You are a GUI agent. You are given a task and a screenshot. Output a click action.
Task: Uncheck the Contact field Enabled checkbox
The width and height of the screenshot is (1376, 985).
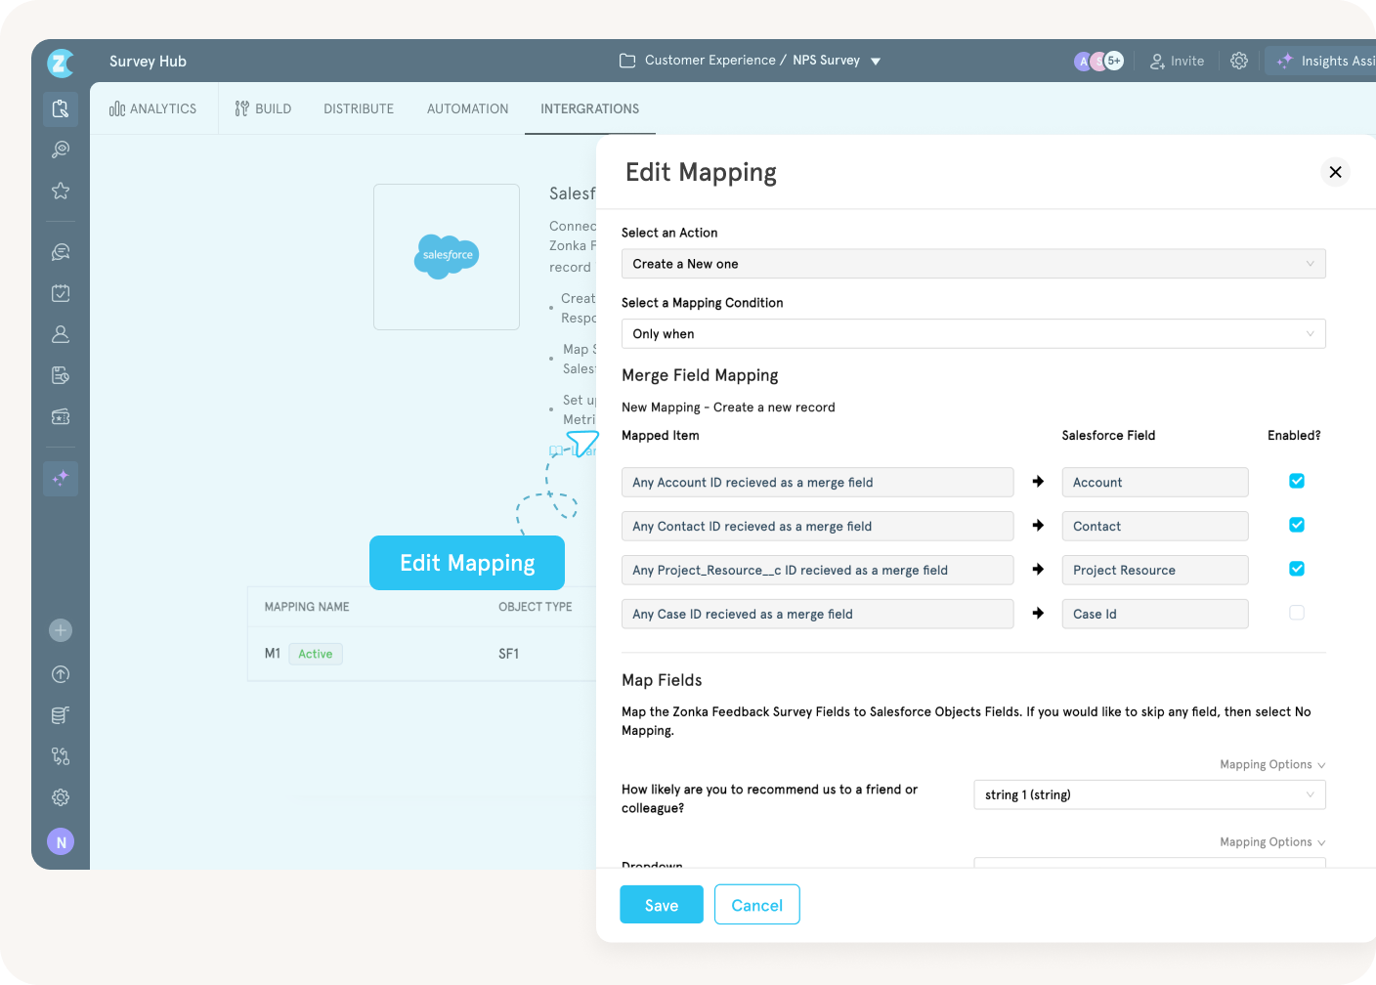[1296, 525]
